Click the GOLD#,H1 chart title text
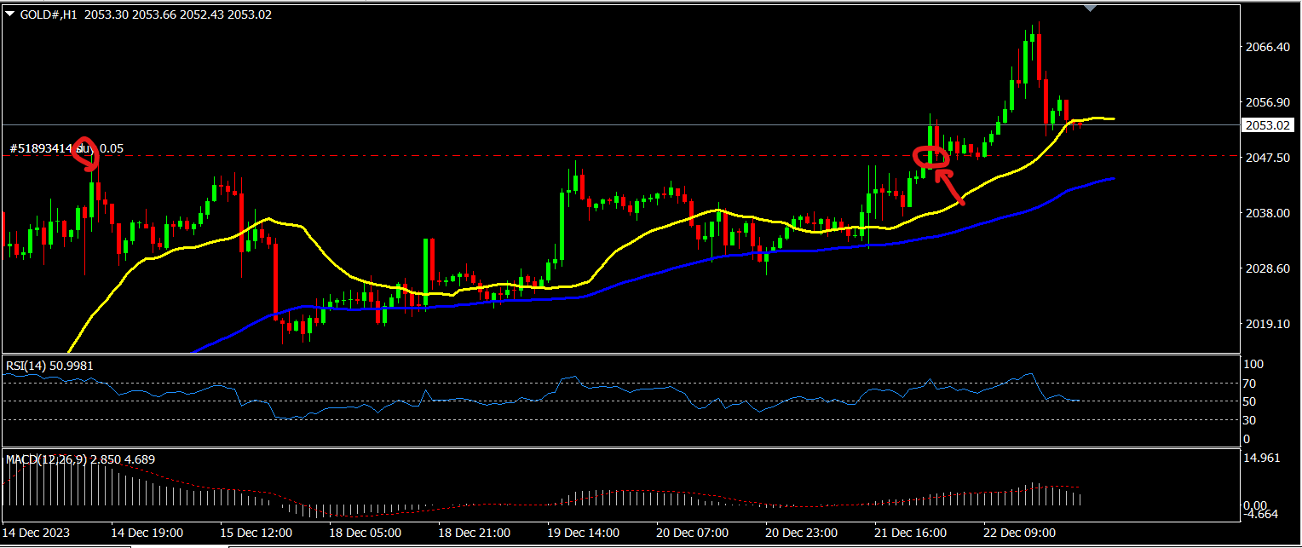The width and height of the screenshot is (1302, 548). coord(49,14)
